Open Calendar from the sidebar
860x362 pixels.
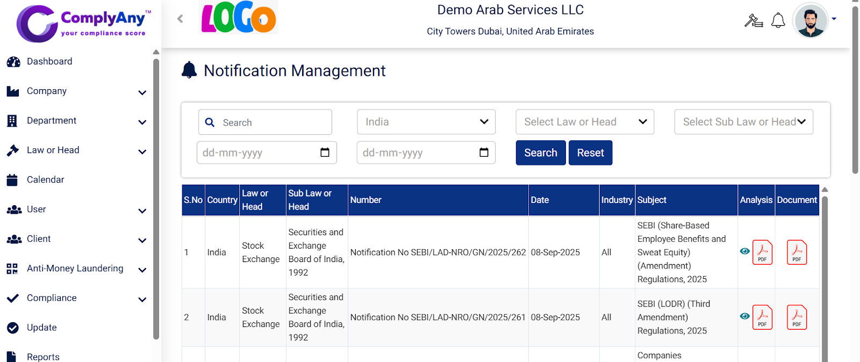click(x=45, y=180)
